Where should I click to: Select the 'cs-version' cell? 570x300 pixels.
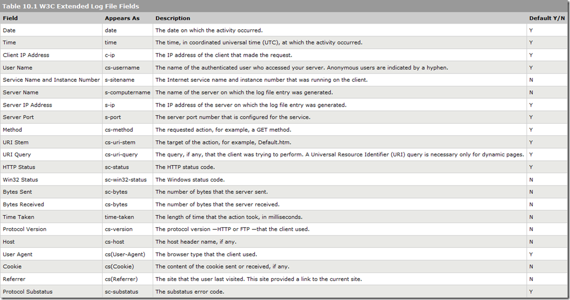127,229
